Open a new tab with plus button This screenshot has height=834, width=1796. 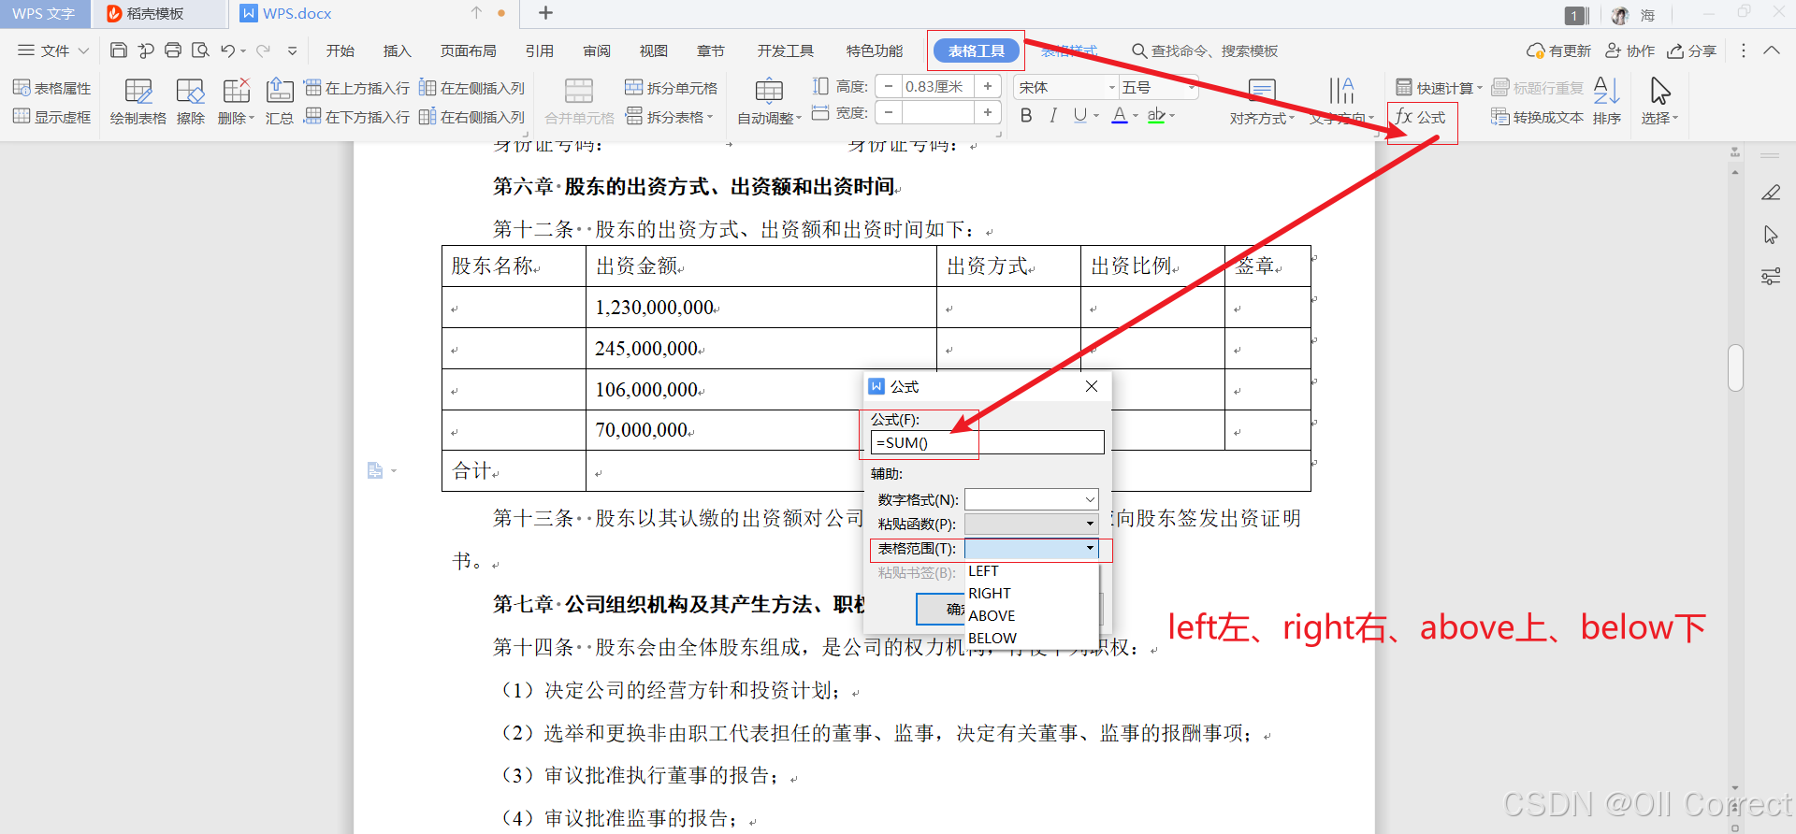(546, 13)
